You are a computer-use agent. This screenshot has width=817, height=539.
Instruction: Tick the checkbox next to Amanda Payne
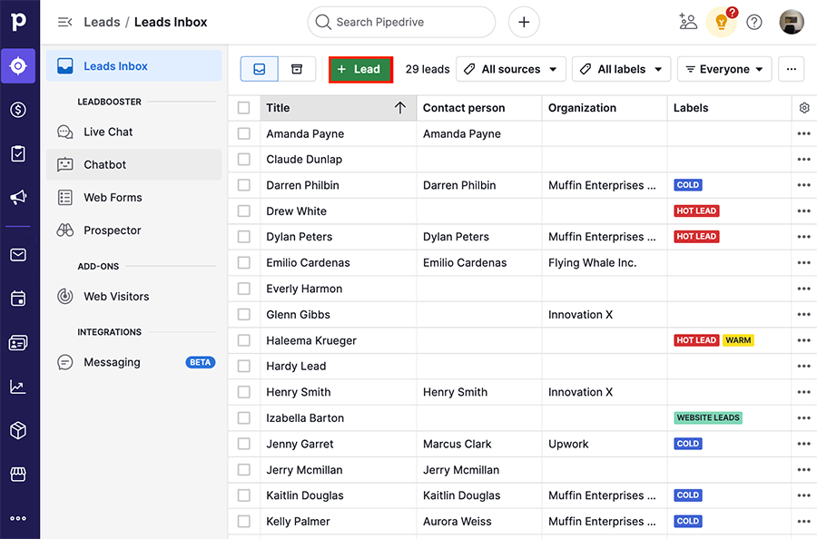[243, 132]
